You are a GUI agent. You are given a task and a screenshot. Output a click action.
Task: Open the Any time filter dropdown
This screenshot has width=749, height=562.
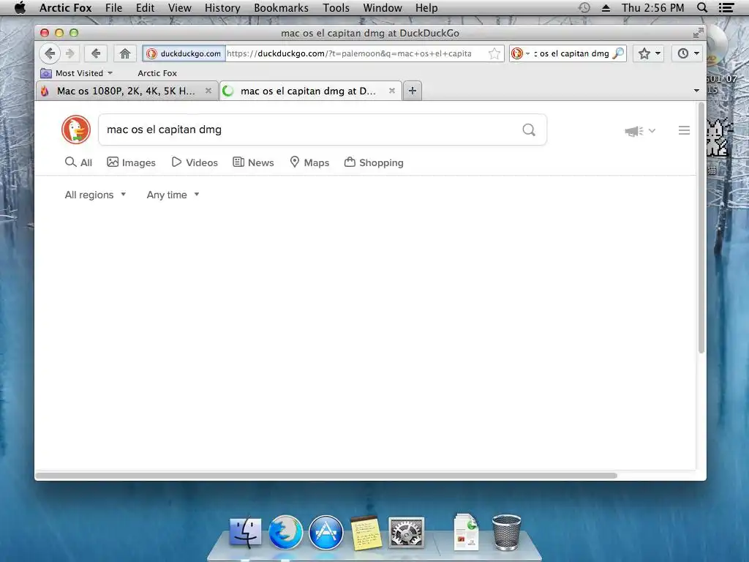point(173,195)
